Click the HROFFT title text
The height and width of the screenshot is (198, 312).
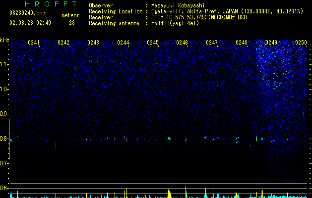point(51,4)
